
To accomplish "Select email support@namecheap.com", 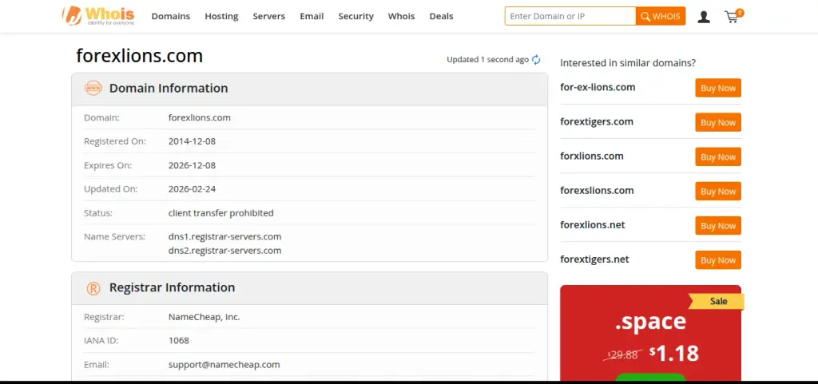I will pos(224,365).
